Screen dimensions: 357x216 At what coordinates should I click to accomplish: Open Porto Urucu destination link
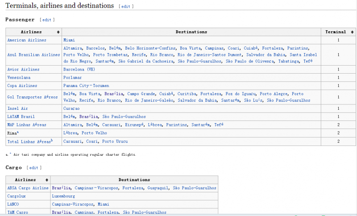click(115, 141)
